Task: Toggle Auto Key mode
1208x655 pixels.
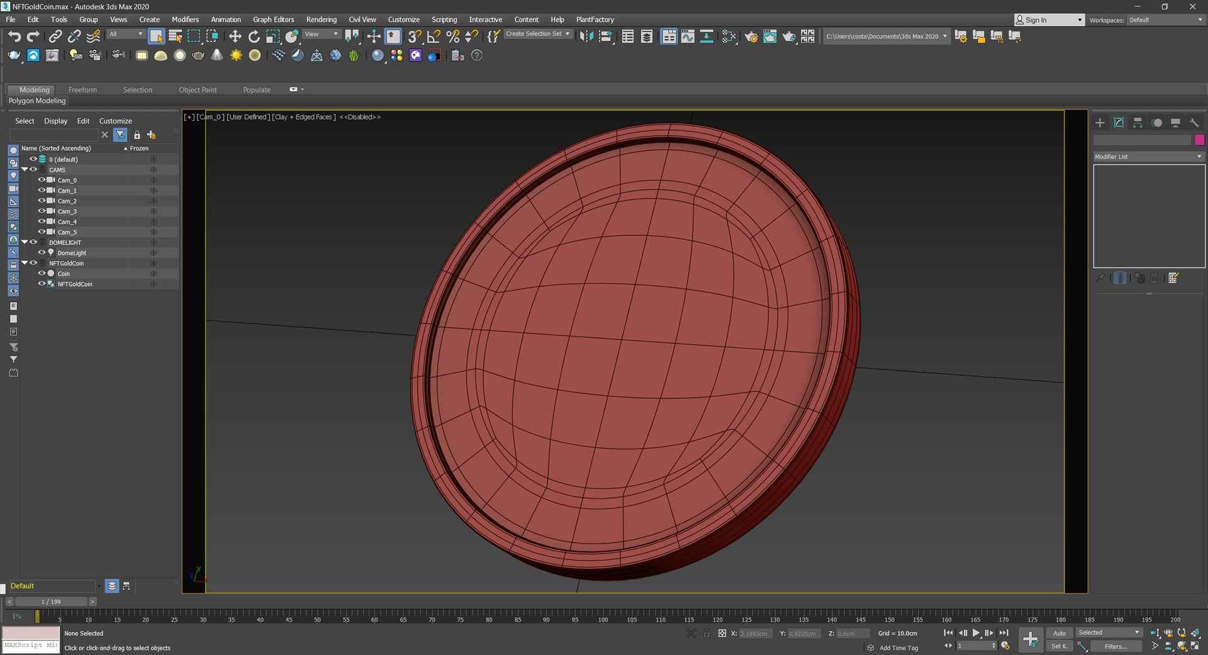Action: click(x=1060, y=633)
